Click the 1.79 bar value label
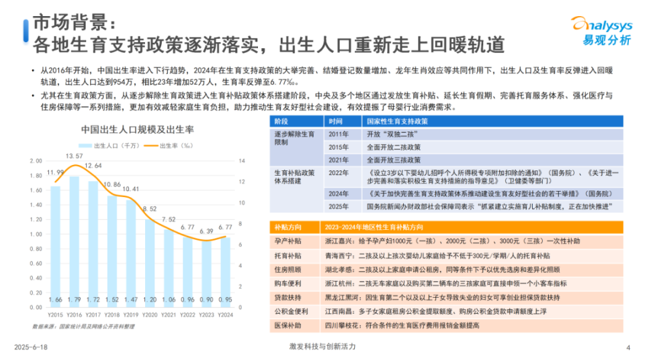 point(74,300)
